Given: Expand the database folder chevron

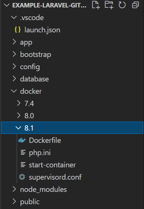Looking at the screenshot, I should (14, 78).
